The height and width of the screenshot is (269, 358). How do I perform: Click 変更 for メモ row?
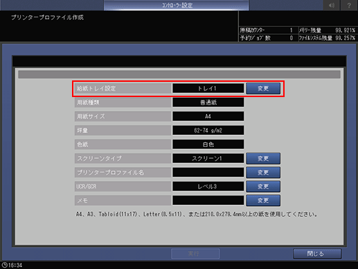(x=263, y=200)
